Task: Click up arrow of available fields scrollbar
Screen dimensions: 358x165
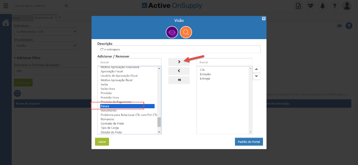Action: coord(159,68)
